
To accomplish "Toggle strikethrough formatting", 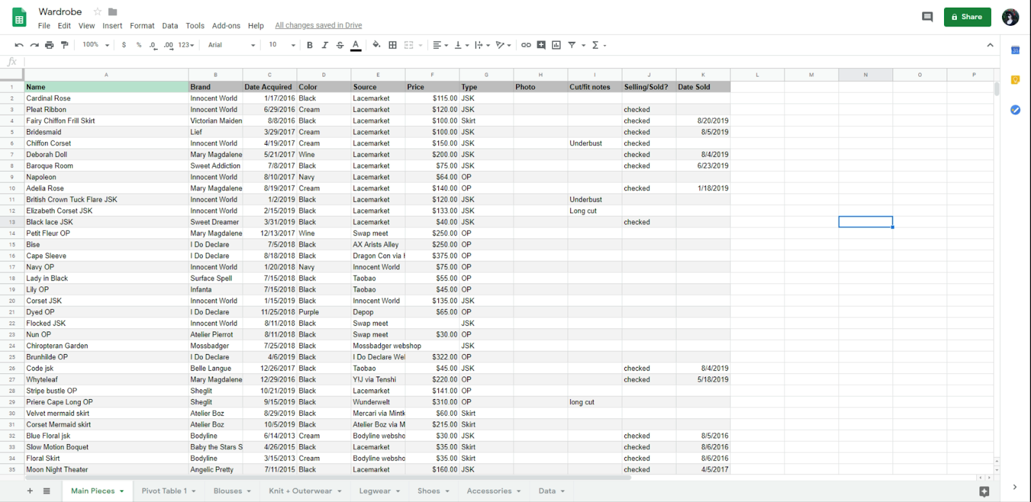I will click(340, 45).
